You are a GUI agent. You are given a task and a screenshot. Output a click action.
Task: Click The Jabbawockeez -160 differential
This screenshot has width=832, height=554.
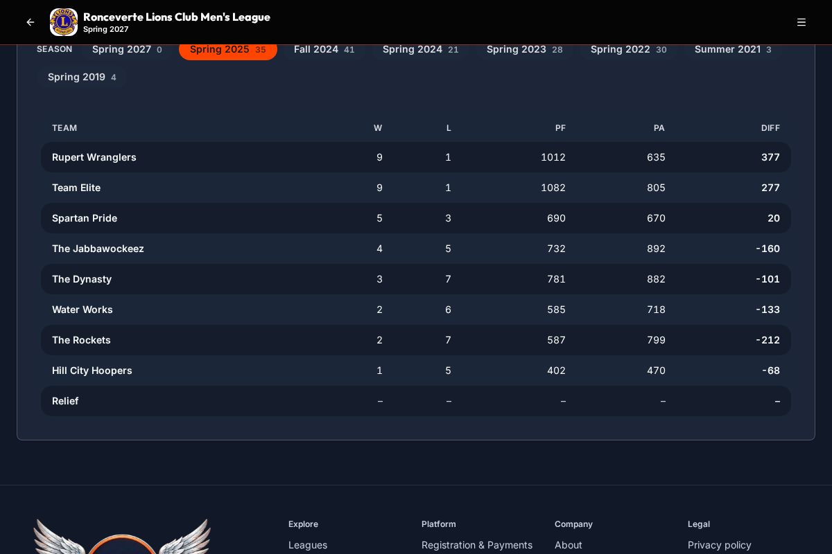pyautogui.click(x=768, y=249)
